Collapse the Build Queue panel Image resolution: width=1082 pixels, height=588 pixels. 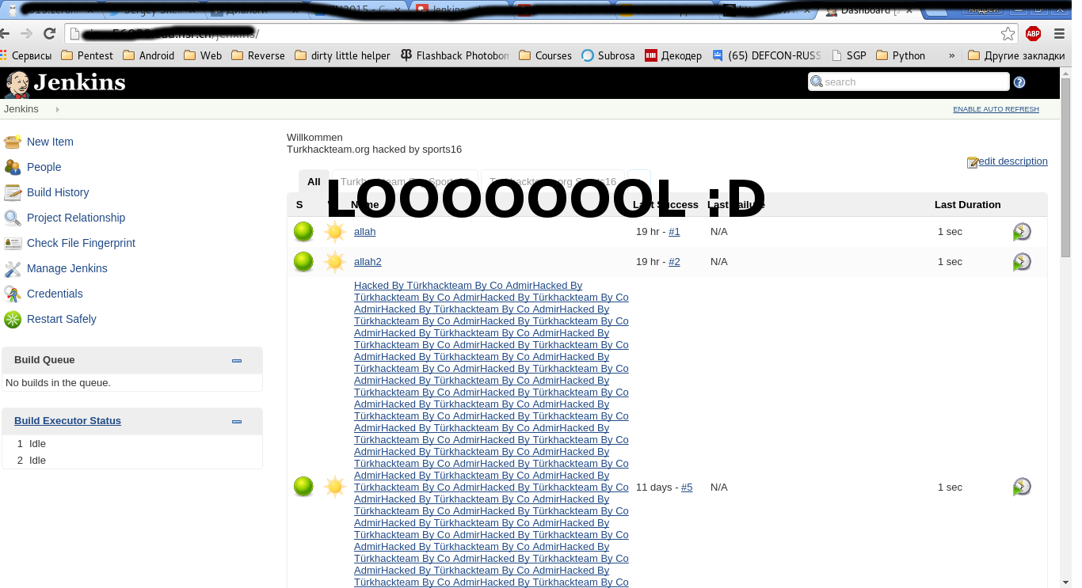pyautogui.click(x=237, y=360)
